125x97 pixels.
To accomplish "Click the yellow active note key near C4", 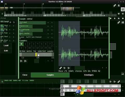I will coord(36,54).
